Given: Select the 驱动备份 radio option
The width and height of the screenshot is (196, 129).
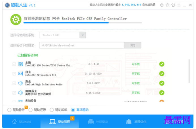Looking at the screenshot, I should (x=9, y=110).
